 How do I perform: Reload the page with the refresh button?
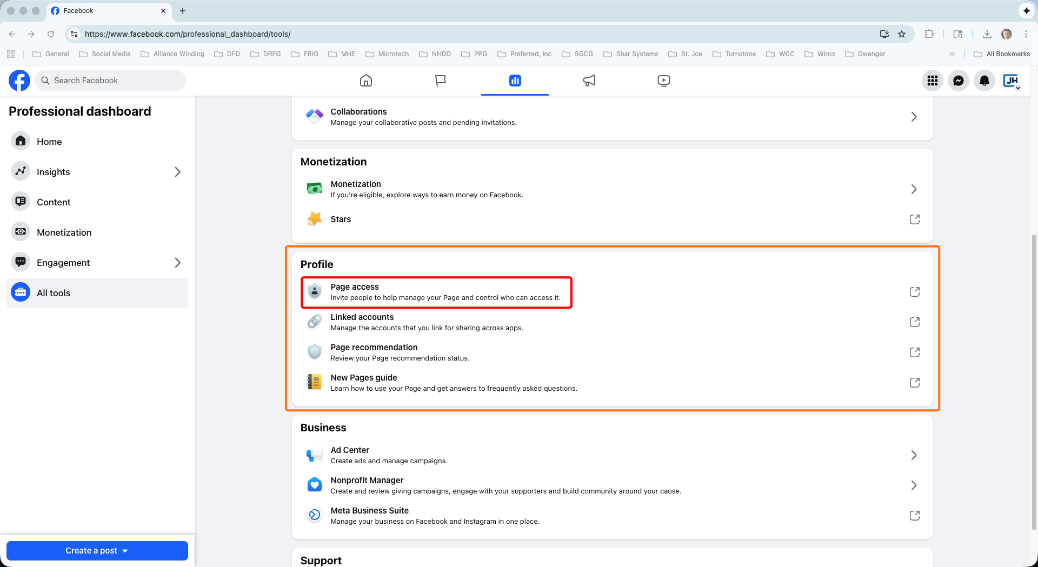[51, 34]
